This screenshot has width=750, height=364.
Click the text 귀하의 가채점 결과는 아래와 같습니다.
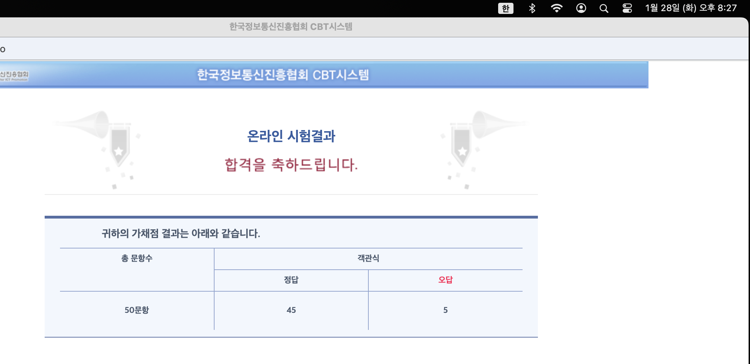181,233
